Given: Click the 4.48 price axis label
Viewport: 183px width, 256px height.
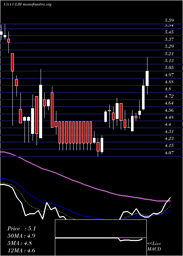Looking at the screenshot, I should (x=169, y=117).
